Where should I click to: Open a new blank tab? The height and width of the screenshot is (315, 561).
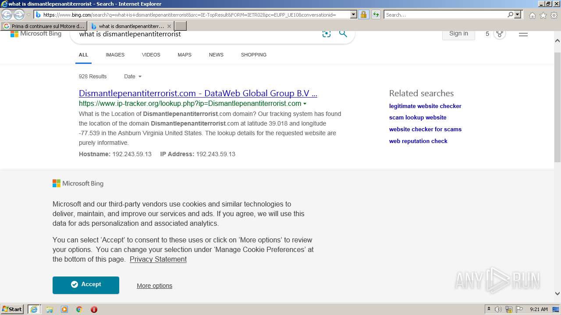click(x=180, y=26)
